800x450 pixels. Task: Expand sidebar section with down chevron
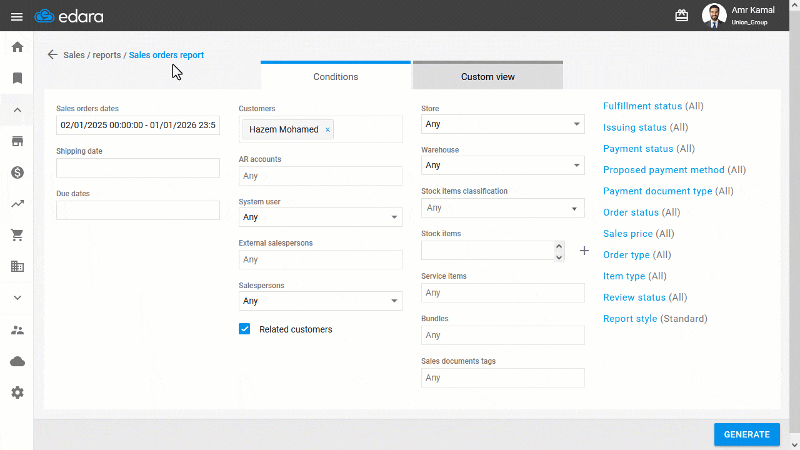pos(17,297)
